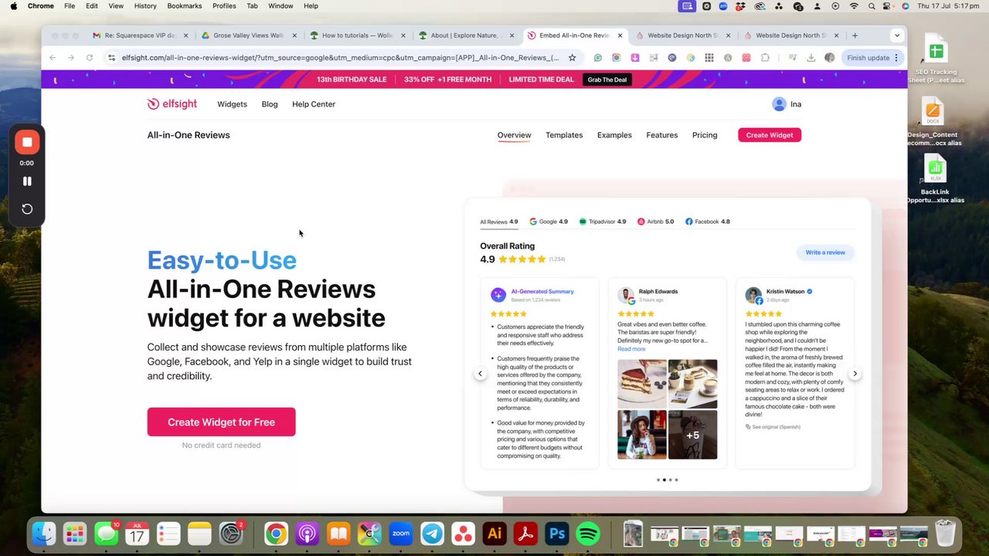989x556 pixels.
Task: Click the Create Widget button
Action: [770, 135]
